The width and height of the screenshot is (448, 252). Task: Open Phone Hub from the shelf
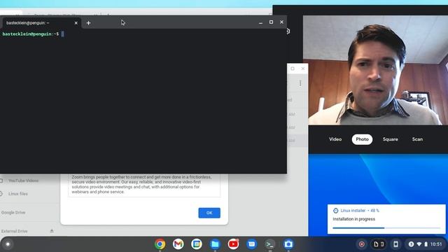395,244
